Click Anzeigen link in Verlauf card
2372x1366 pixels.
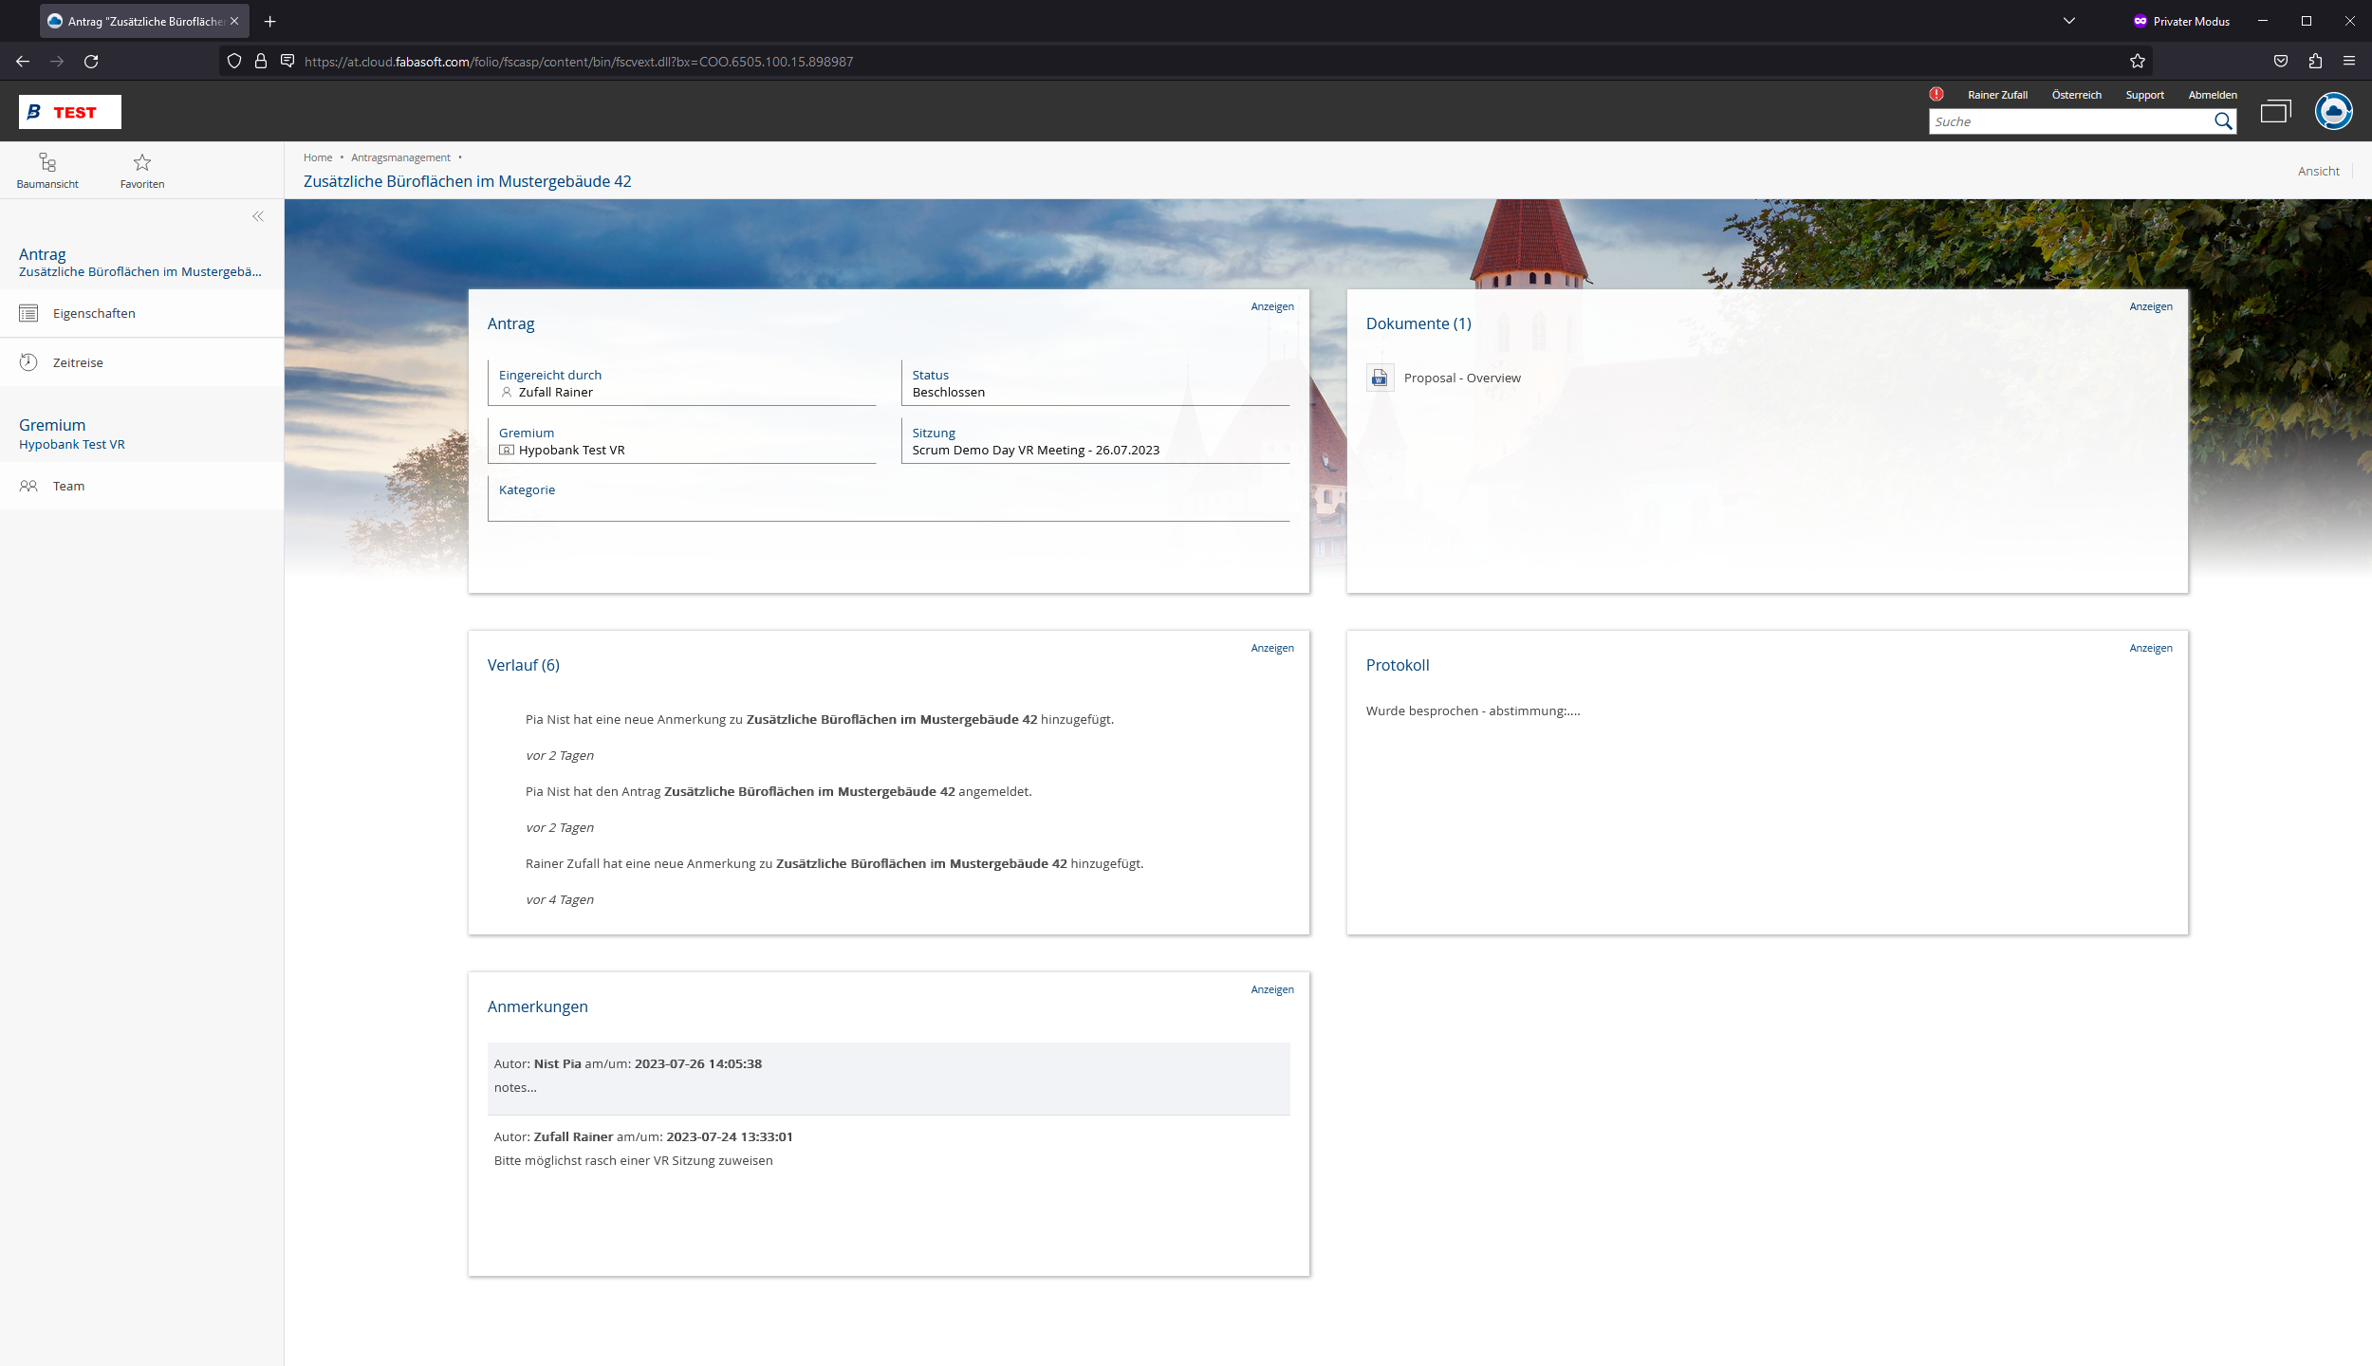pos(1271,648)
